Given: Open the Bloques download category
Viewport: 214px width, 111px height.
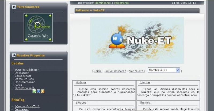Looking at the screenshot, I should [81, 102].
